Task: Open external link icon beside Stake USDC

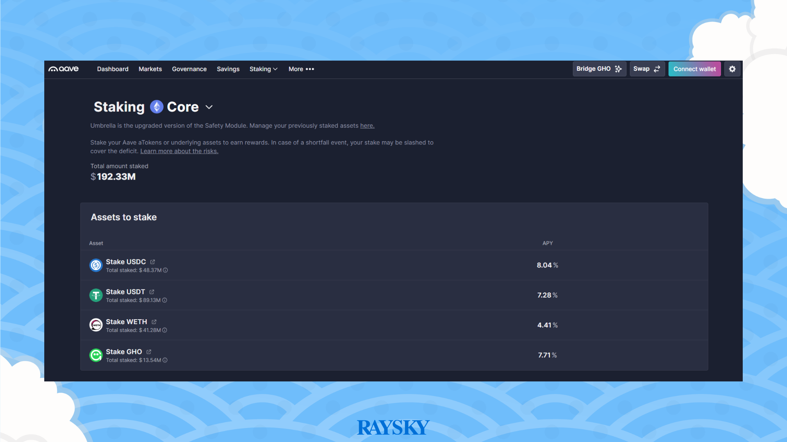Action: coord(152,262)
